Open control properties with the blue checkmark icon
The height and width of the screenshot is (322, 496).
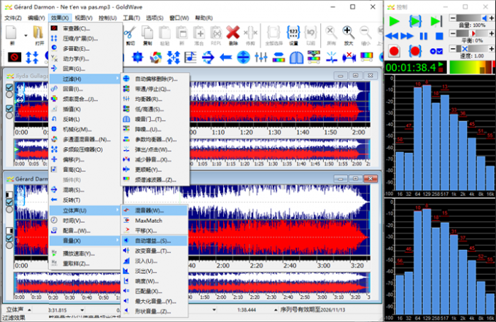point(436,51)
